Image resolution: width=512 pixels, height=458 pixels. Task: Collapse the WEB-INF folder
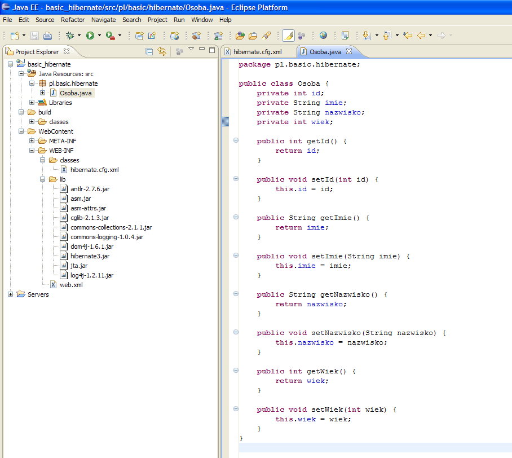[32, 150]
